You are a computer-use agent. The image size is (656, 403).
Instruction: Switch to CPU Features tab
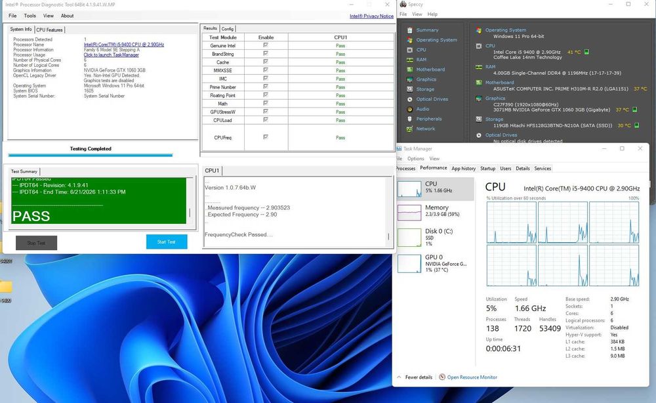pos(49,30)
